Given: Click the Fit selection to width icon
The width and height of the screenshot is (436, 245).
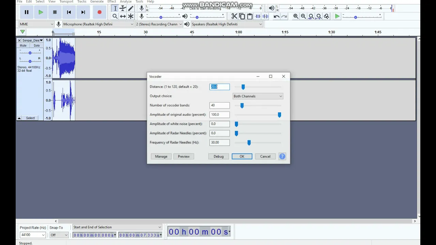Looking at the screenshot, I should (311, 16).
